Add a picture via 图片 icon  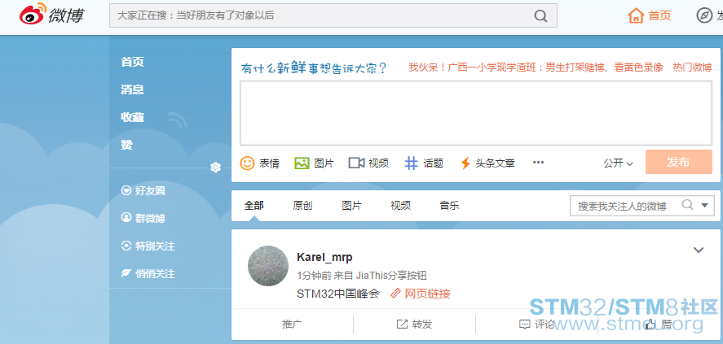[x=302, y=163]
